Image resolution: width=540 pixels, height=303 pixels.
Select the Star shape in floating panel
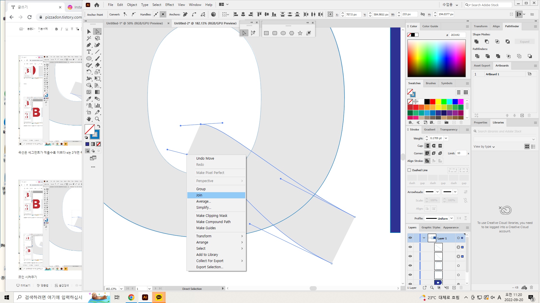pos(300,33)
